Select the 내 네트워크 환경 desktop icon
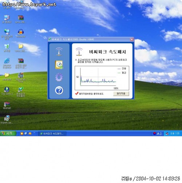182x183 pixels. [7, 35]
